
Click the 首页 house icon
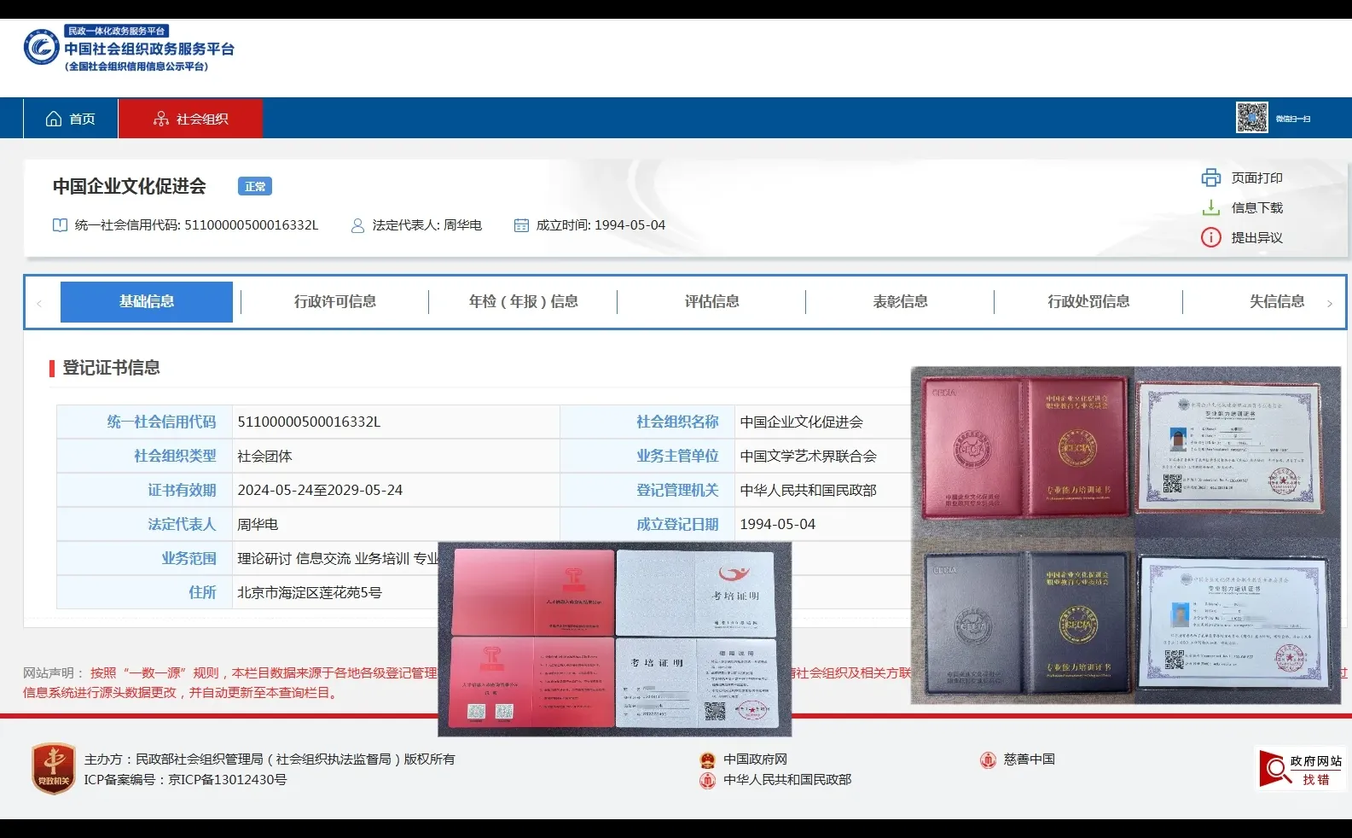(54, 119)
